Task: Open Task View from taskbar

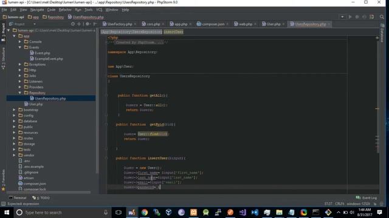Action: point(119,213)
